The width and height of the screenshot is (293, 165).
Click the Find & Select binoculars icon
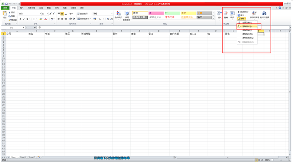(264, 15)
